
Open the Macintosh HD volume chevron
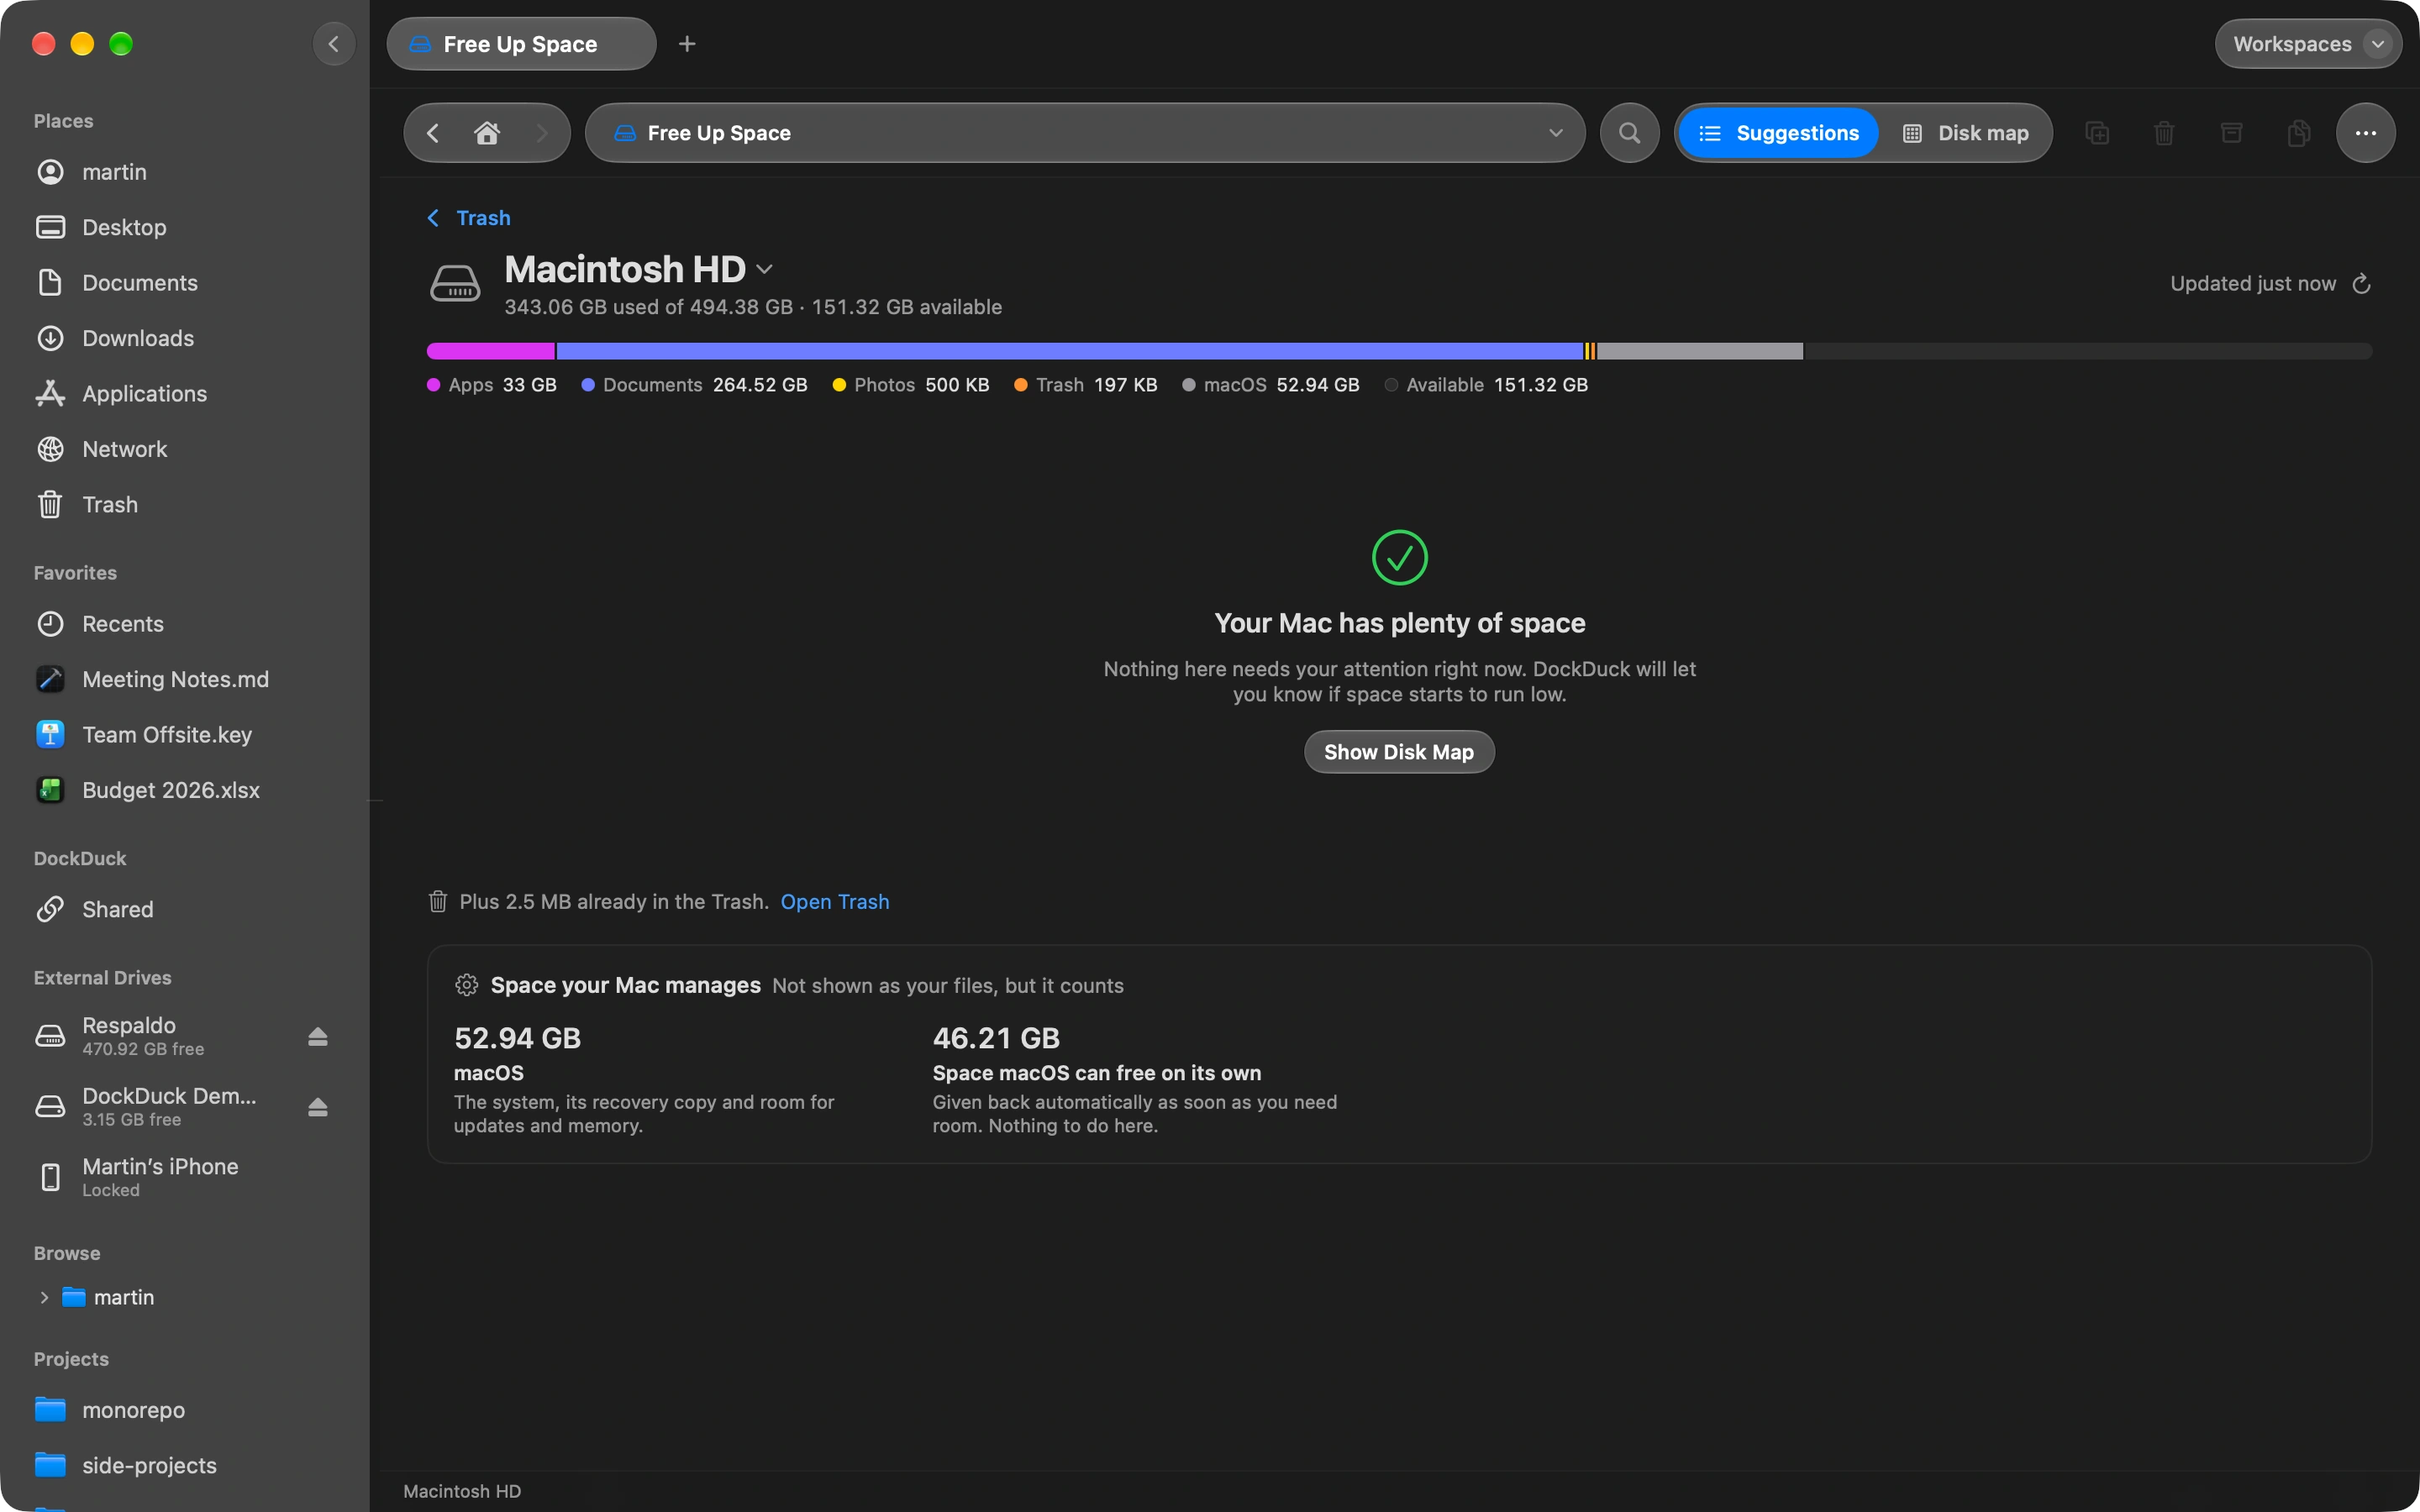point(765,270)
